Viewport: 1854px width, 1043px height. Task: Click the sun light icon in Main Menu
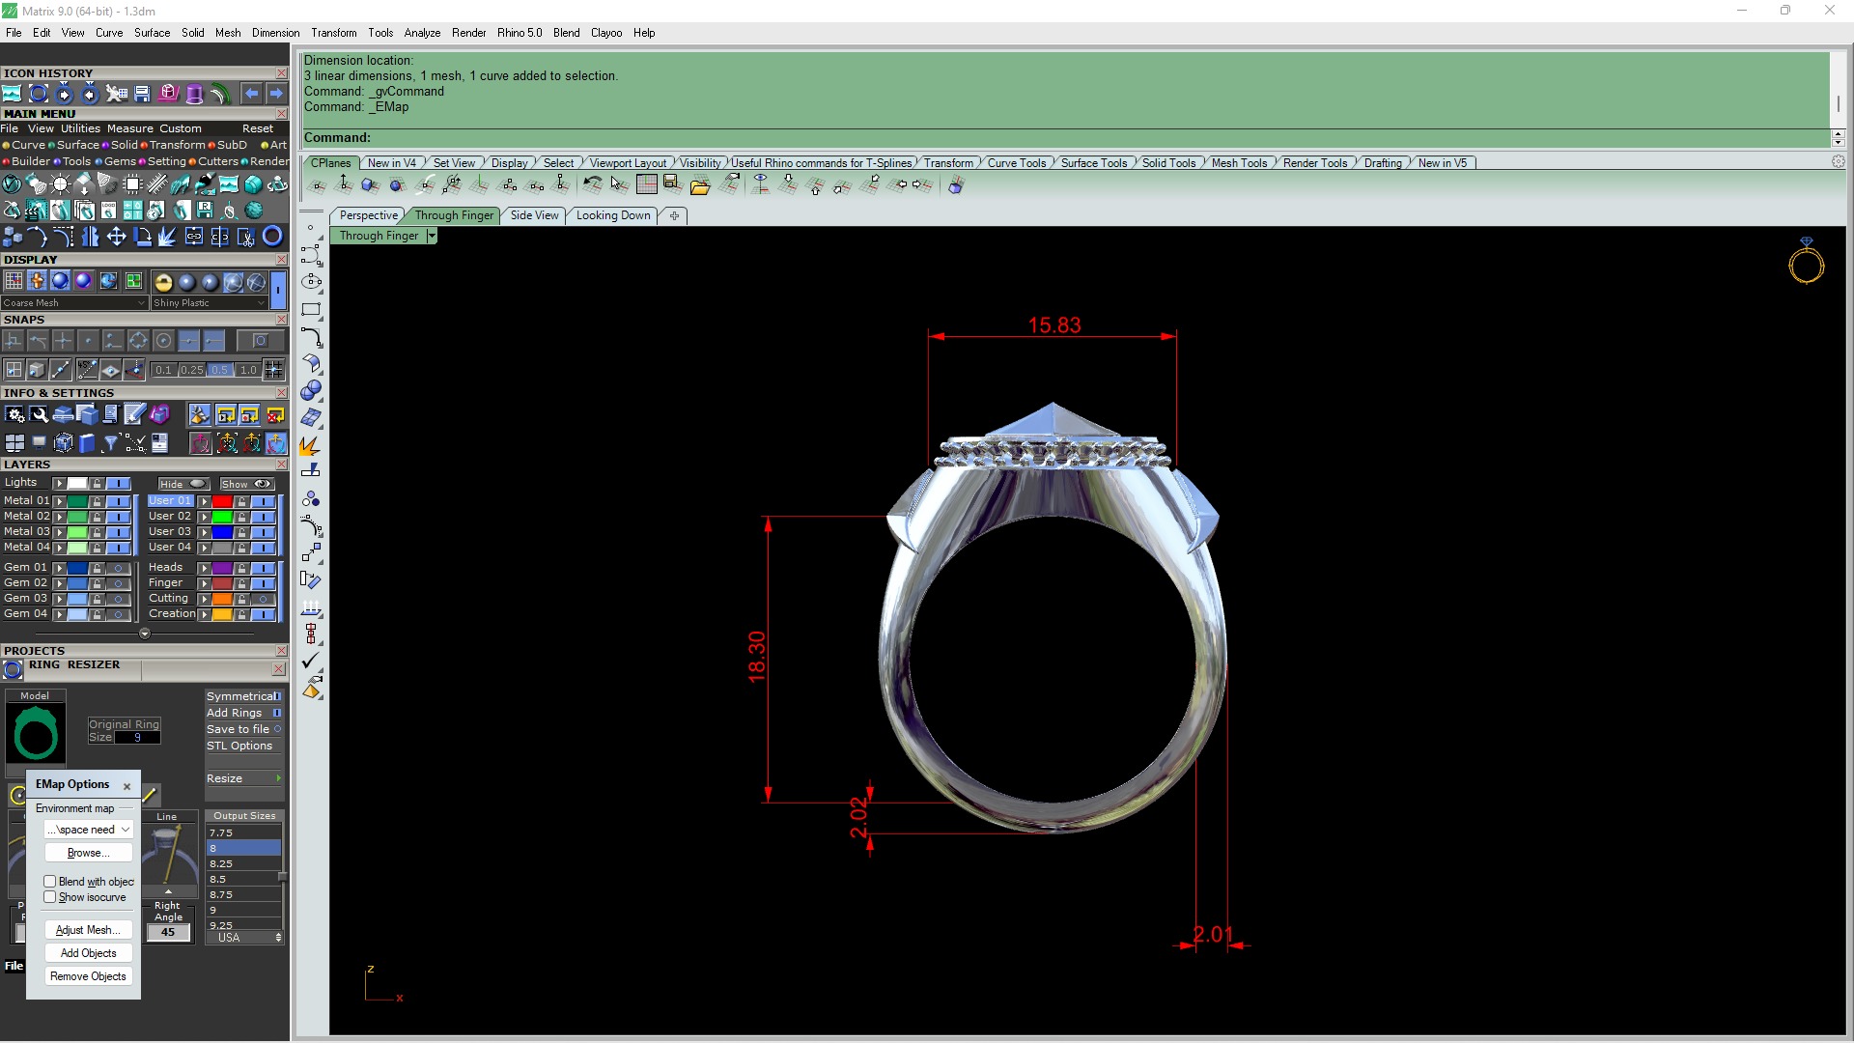[61, 183]
